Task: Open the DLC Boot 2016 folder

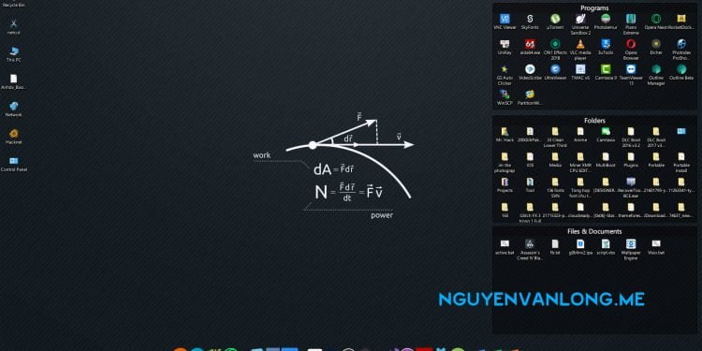Action: [631, 137]
